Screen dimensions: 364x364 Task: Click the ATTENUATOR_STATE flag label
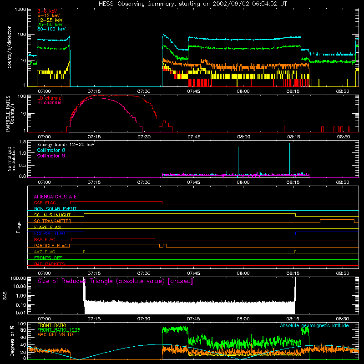coord(55,197)
